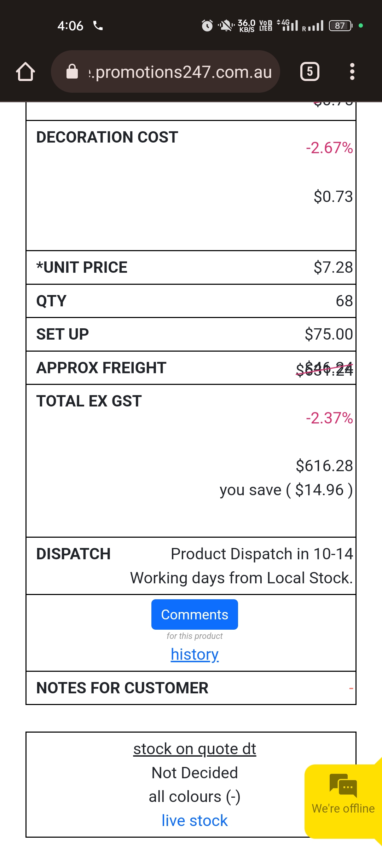Tap the red dash in Notes for Customer
The width and height of the screenshot is (382, 849).
[x=351, y=688]
